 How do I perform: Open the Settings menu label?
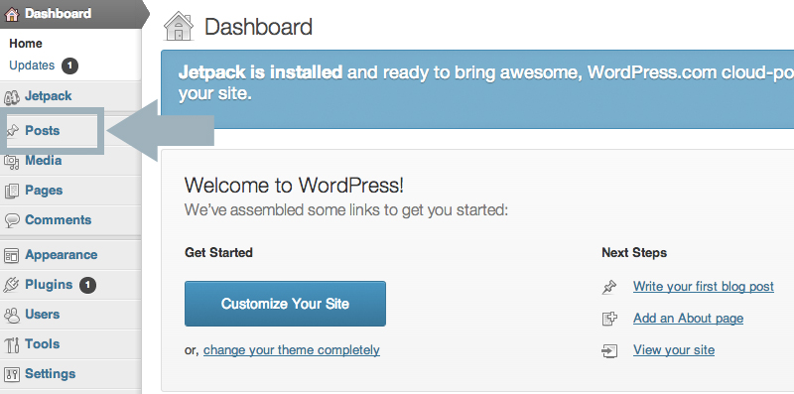[51, 374]
